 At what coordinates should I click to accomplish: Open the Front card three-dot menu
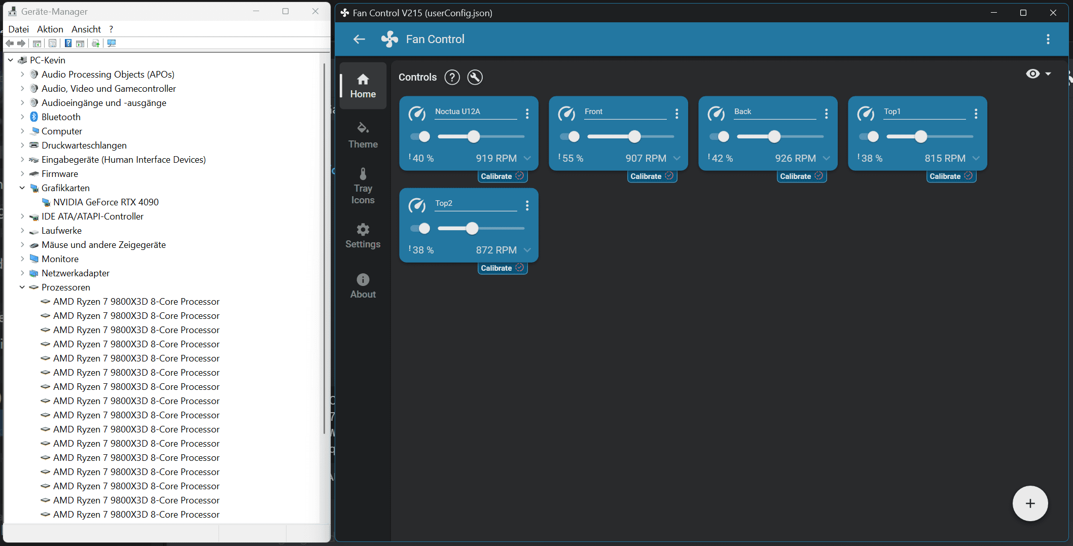pyautogui.click(x=676, y=114)
